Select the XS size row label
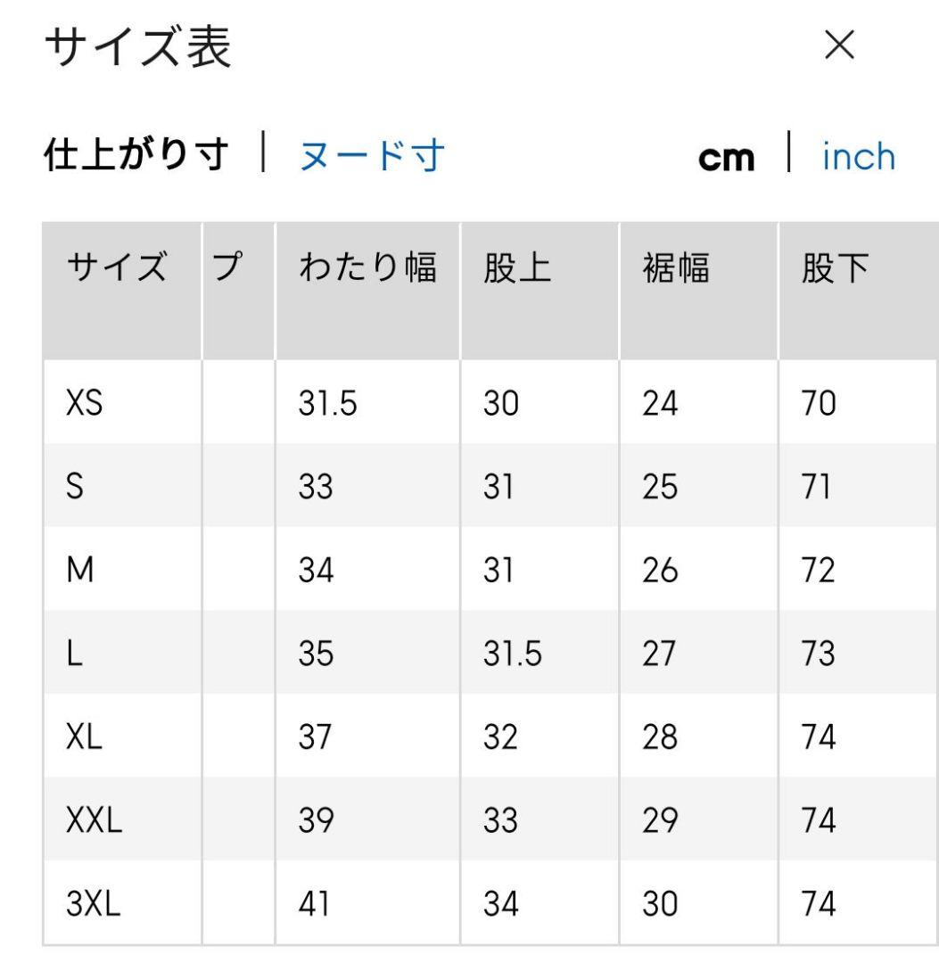The height and width of the screenshot is (963, 939). (x=85, y=404)
